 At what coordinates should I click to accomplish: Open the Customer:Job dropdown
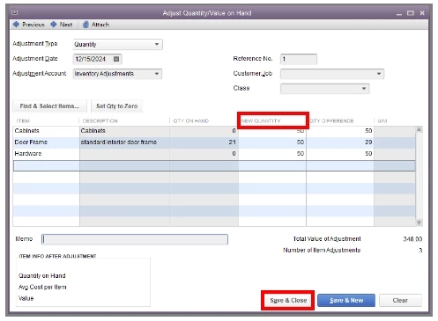point(379,74)
